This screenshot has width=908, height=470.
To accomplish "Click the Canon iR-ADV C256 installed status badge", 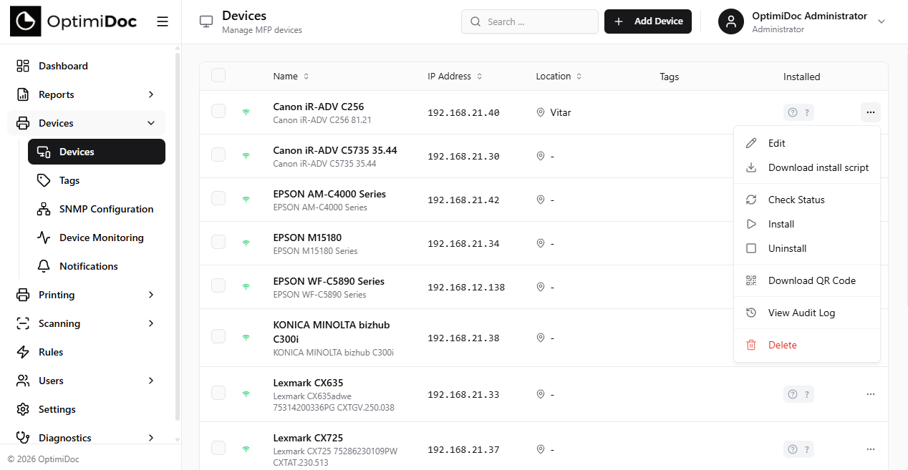I will point(798,112).
